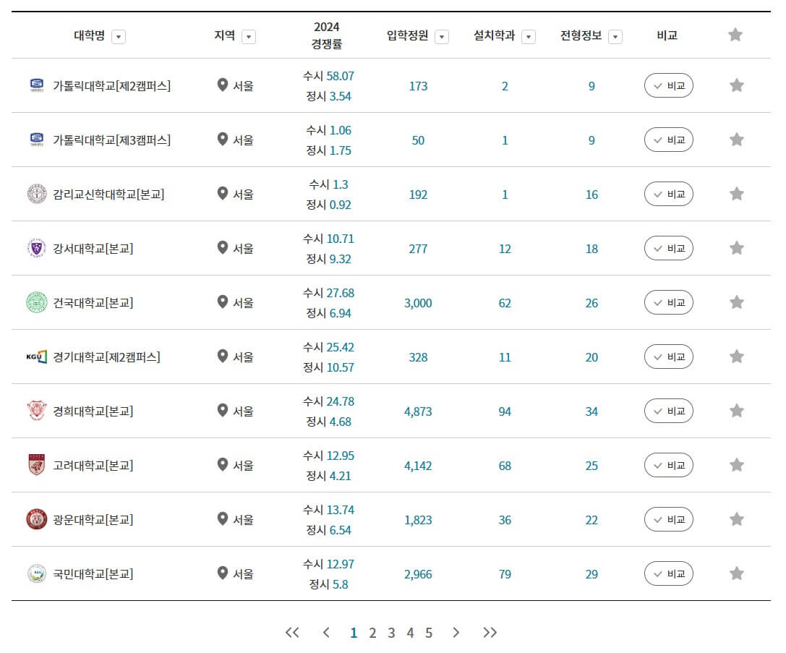
Task: Click 정시 10.57 competition rate
Action: (x=328, y=367)
